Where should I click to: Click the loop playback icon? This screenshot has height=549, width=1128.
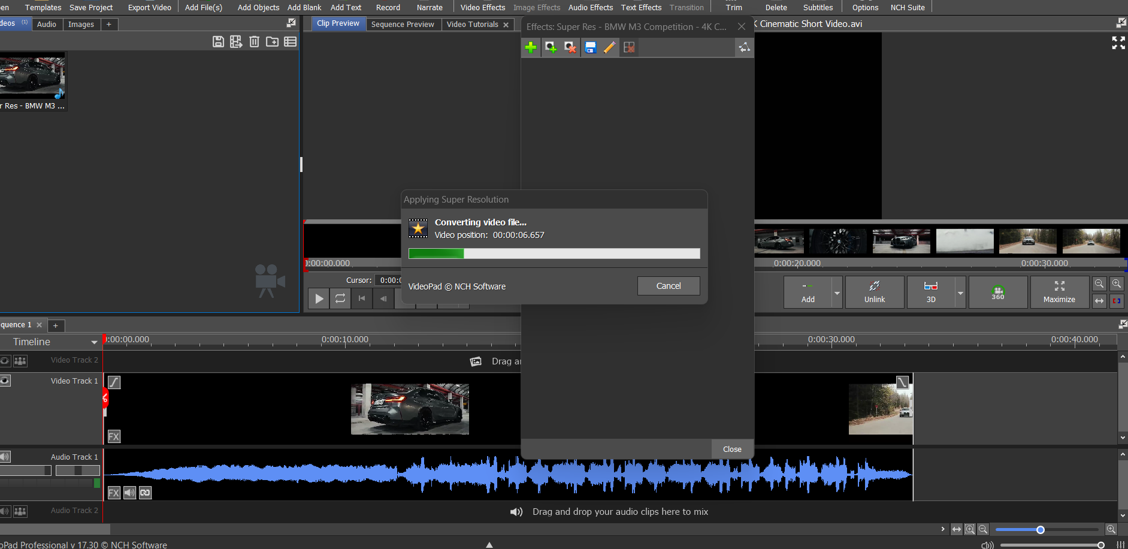340,298
